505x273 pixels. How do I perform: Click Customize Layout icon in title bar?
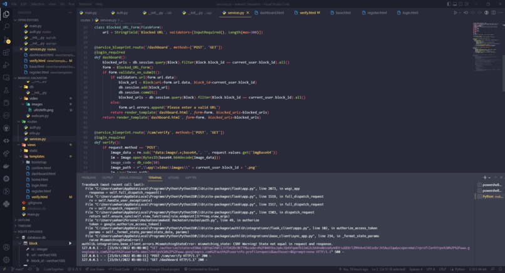[x=467, y=4]
